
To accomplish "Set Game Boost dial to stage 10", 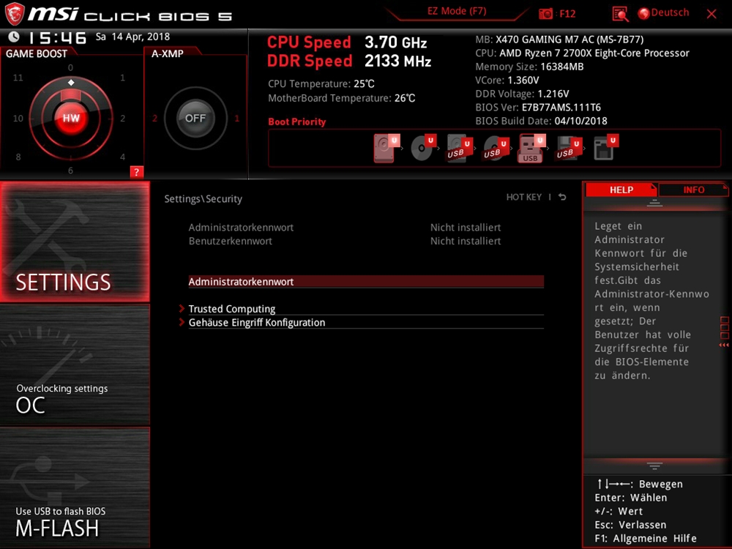I will pos(18,118).
